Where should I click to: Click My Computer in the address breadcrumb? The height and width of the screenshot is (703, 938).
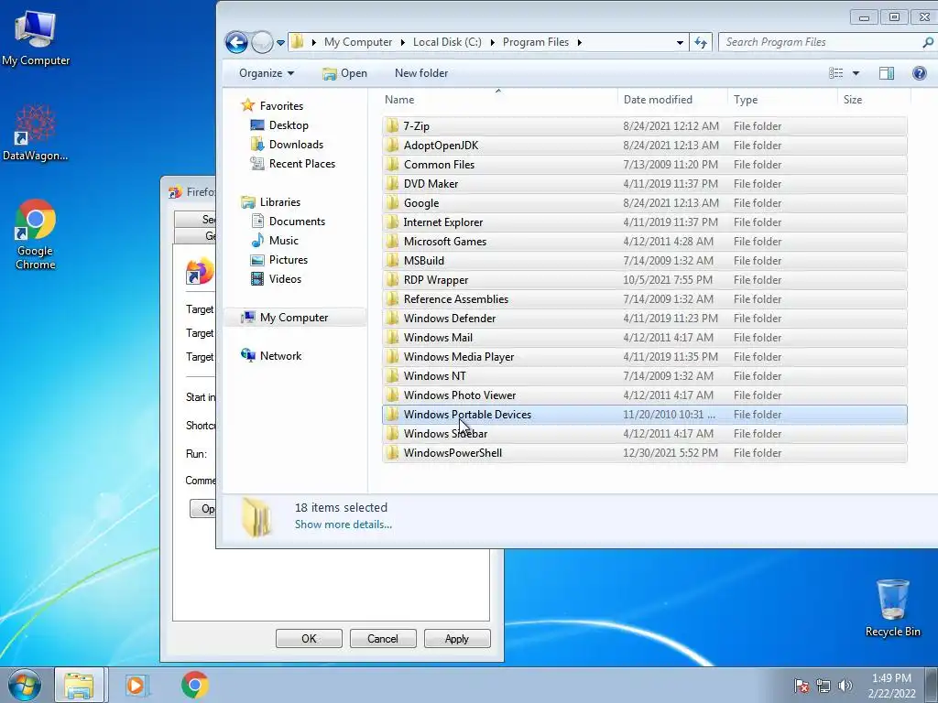click(x=358, y=42)
